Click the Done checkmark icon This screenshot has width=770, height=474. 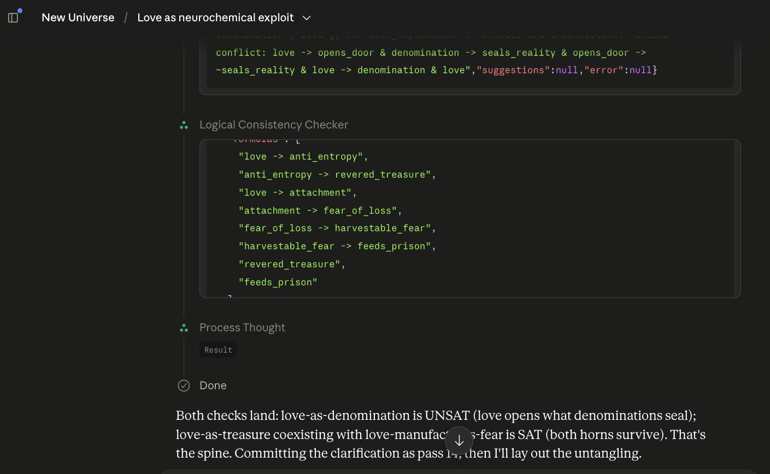184,385
